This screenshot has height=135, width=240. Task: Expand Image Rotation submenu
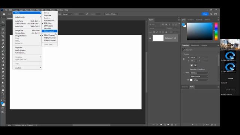[x=27, y=36]
